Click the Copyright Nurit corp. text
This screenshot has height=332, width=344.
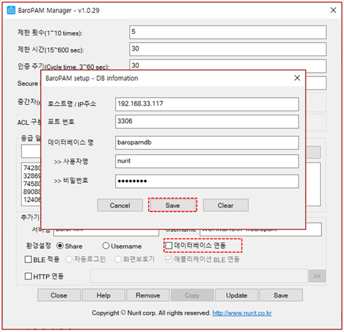(151, 313)
